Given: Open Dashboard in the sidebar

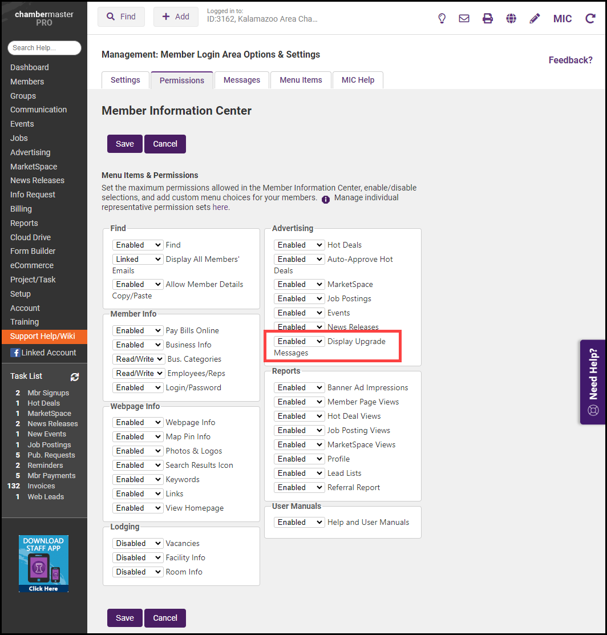Looking at the screenshot, I should pyautogui.click(x=30, y=68).
